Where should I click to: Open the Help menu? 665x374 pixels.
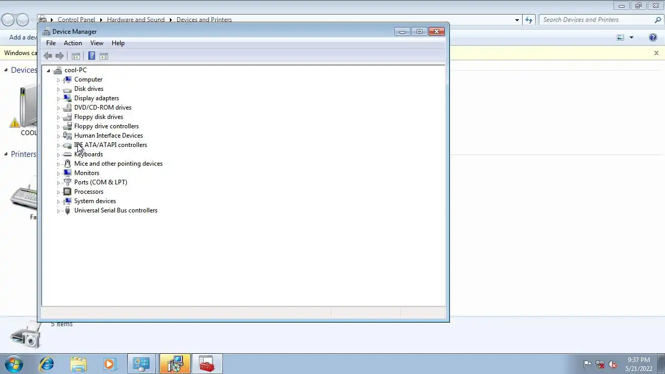118,43
